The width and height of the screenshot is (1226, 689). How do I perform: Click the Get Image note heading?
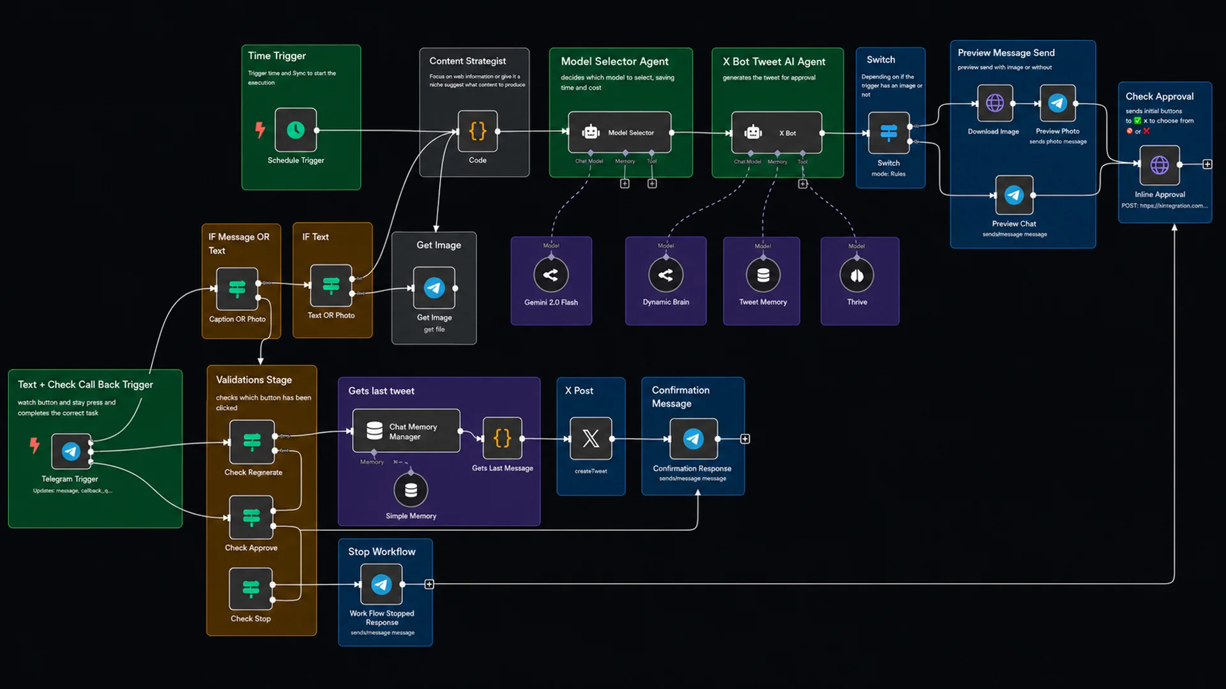(x=439, y=245)
